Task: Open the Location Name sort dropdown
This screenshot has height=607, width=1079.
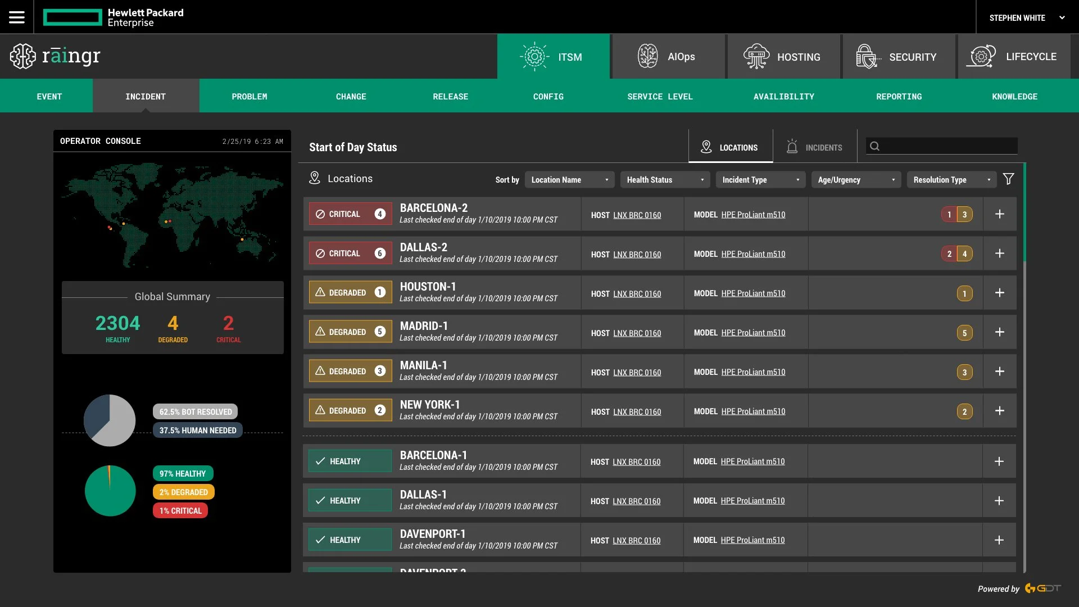Action: click(569, 180)
